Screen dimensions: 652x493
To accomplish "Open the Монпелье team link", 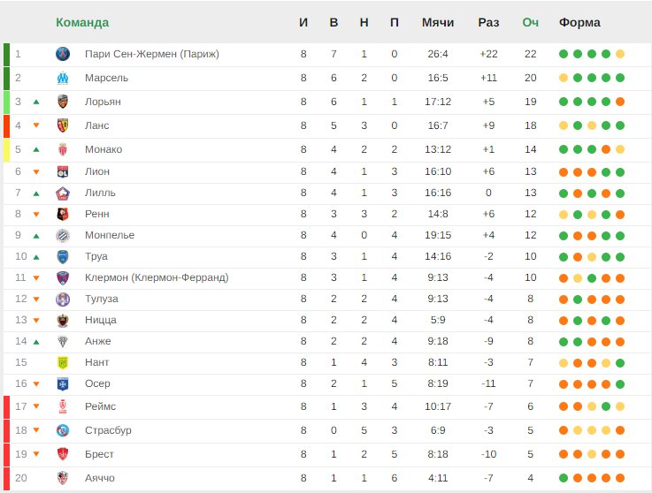I will pyautogui.click(x=110, y=235).
